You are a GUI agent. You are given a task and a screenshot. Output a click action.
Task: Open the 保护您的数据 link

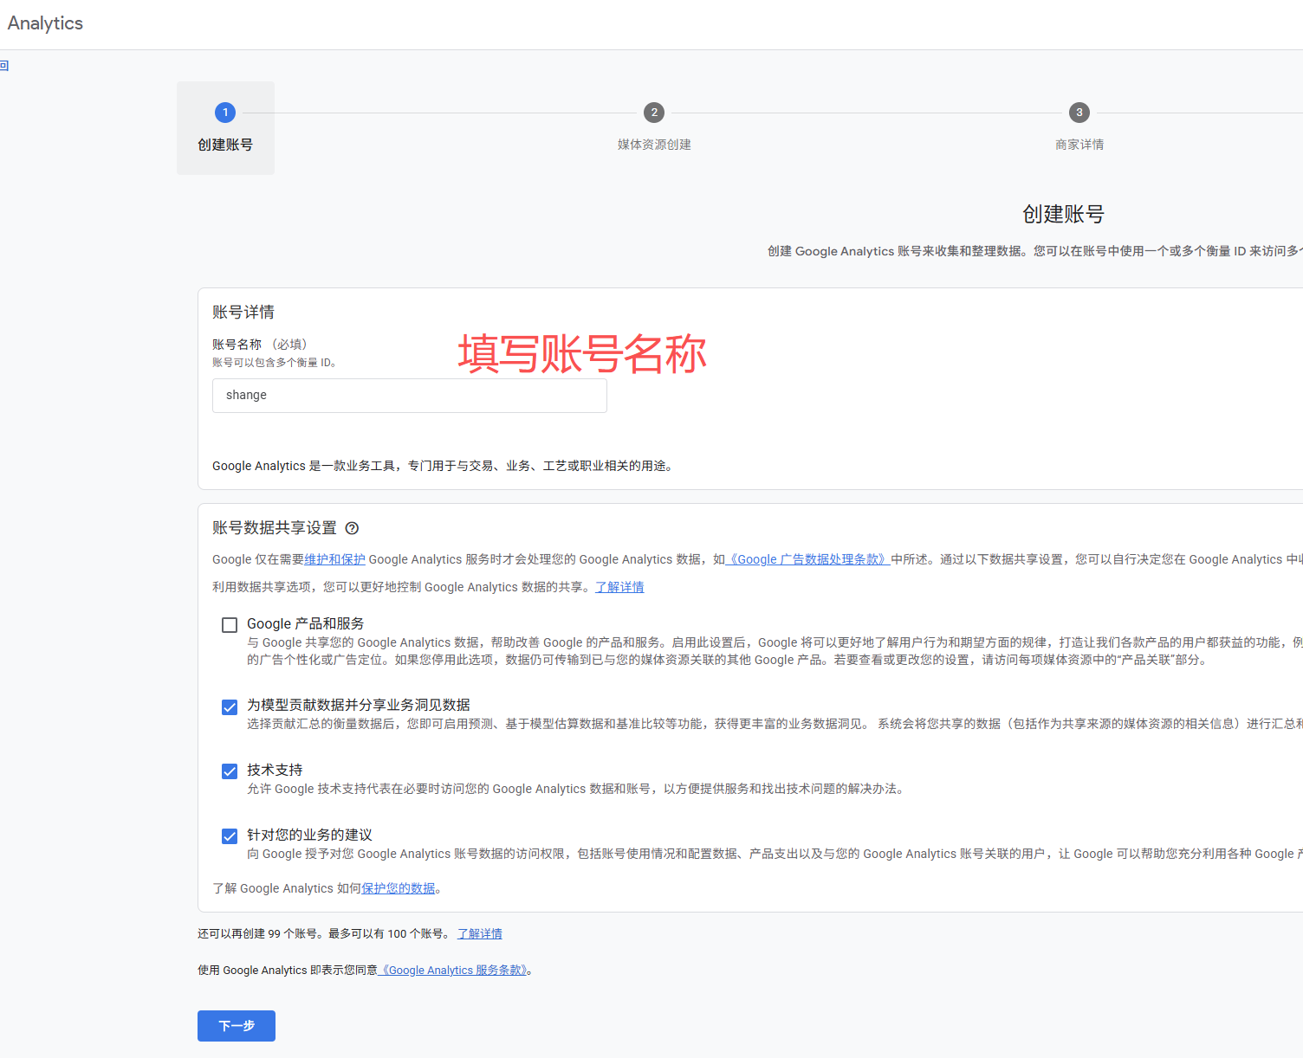[x=399, y=888]
